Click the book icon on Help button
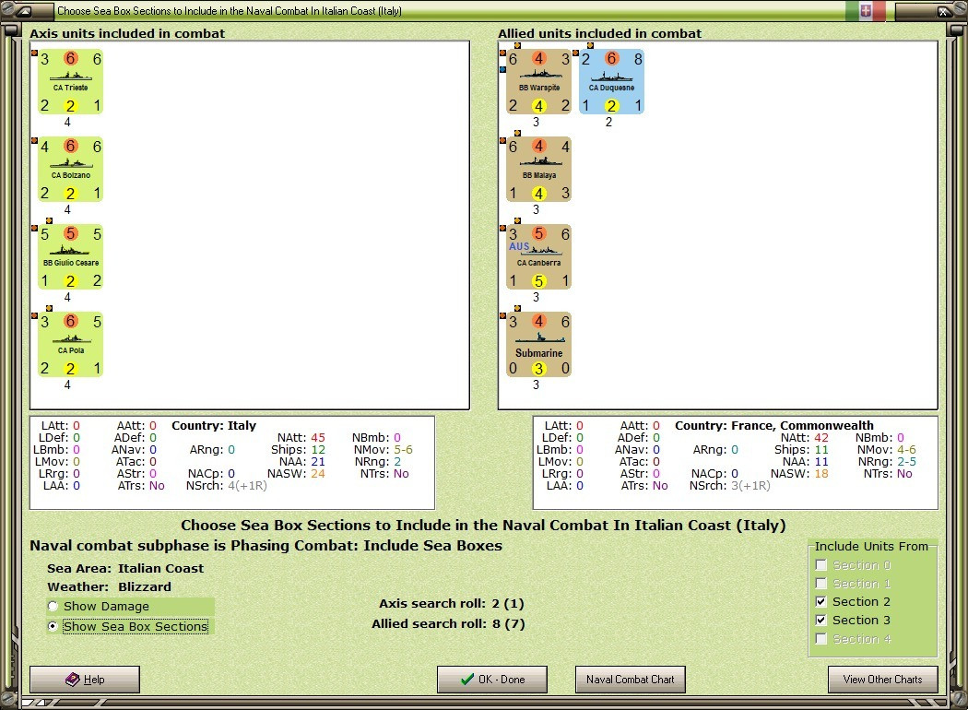Viewport: 968px width, 710px height. (x=72, y=680)
